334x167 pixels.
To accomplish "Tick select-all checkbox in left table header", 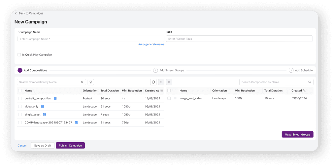I will (x=20, y=90).
